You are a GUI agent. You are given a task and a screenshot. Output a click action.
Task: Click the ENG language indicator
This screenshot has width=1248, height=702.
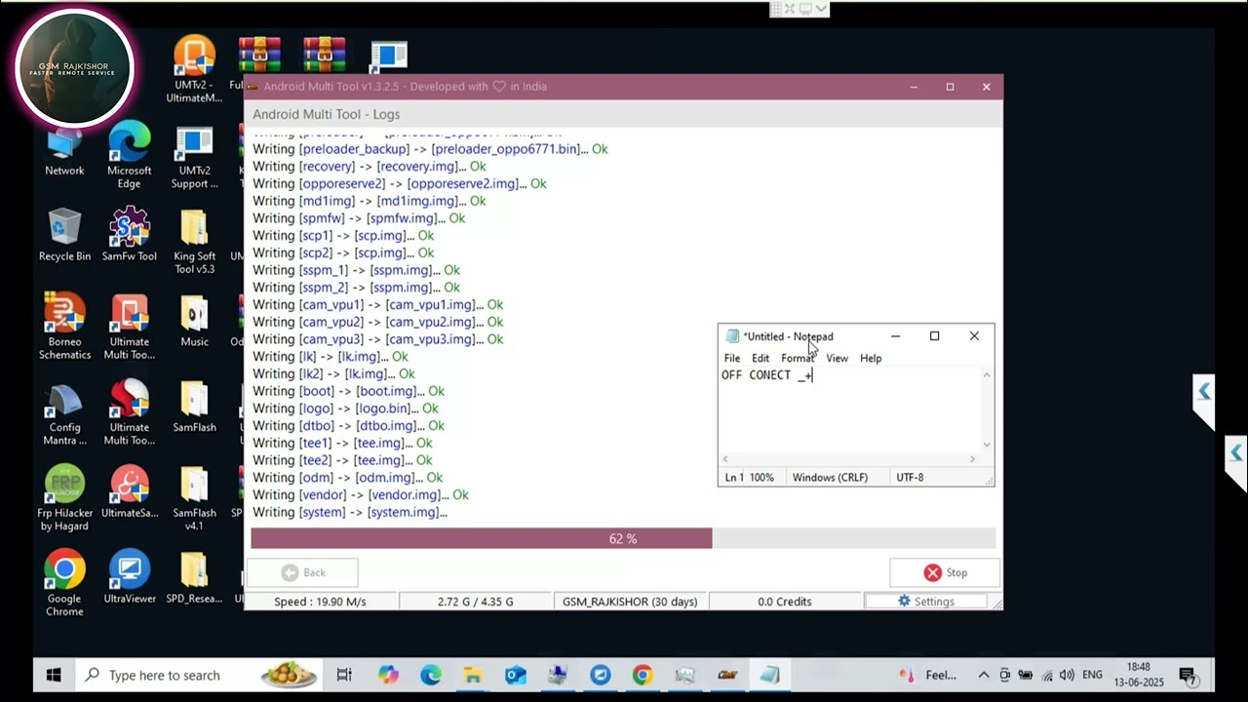click(1093, 675)
